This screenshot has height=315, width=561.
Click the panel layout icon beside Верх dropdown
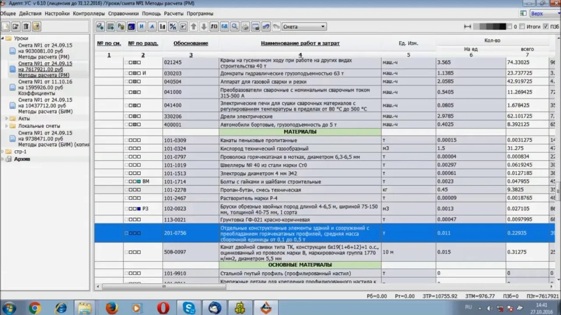click(x=523, y=14)
